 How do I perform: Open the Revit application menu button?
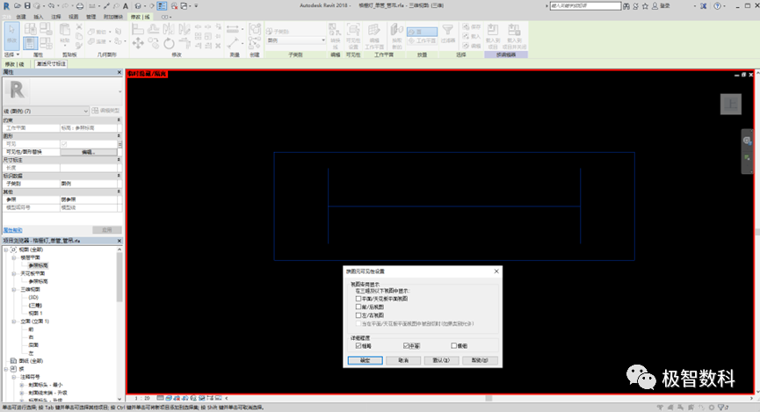click(x=6, y=6)
